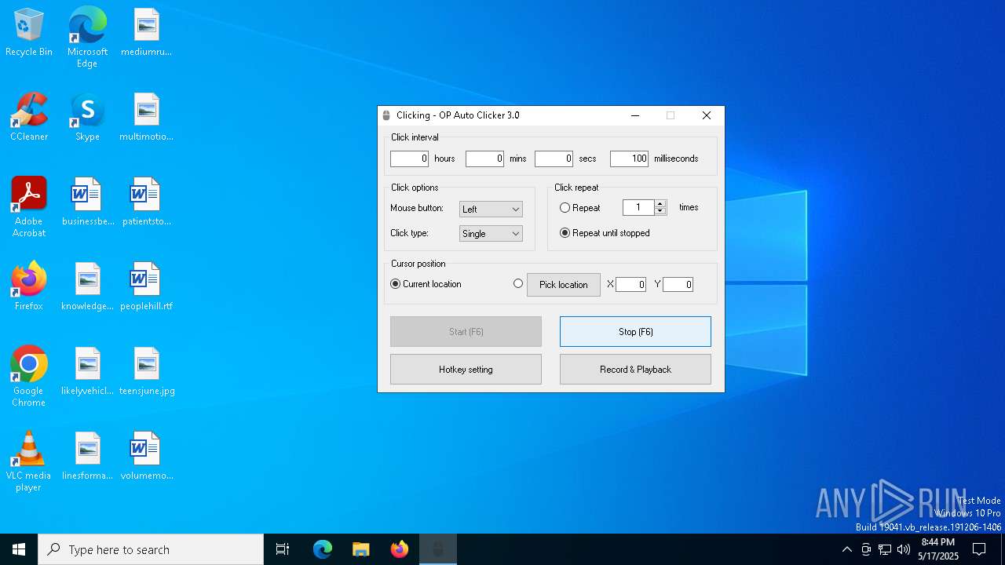
Task: Open the Recycle Bin desktop icon
Action: 29,33
